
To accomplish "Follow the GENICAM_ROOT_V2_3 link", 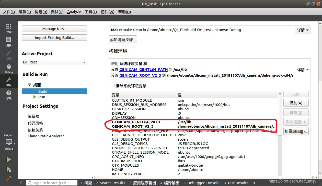I will pyautogui.click(x=140, y=75).
